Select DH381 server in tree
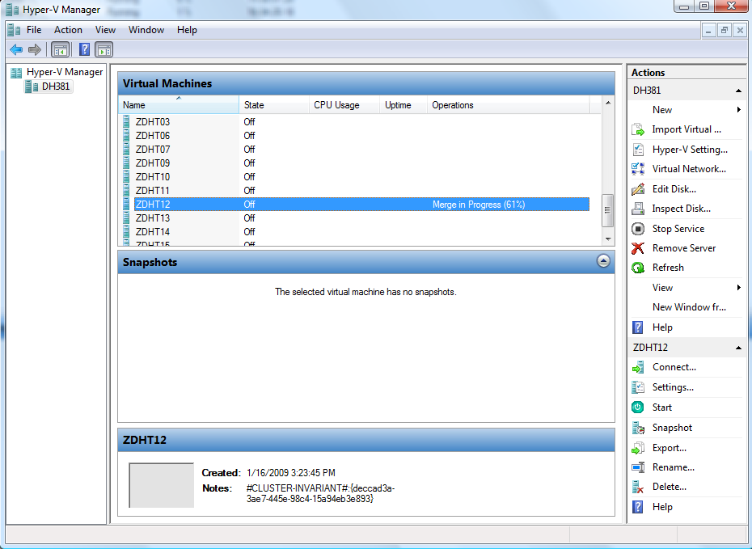This screenshot has width=752, height=549. pos(56,87)
